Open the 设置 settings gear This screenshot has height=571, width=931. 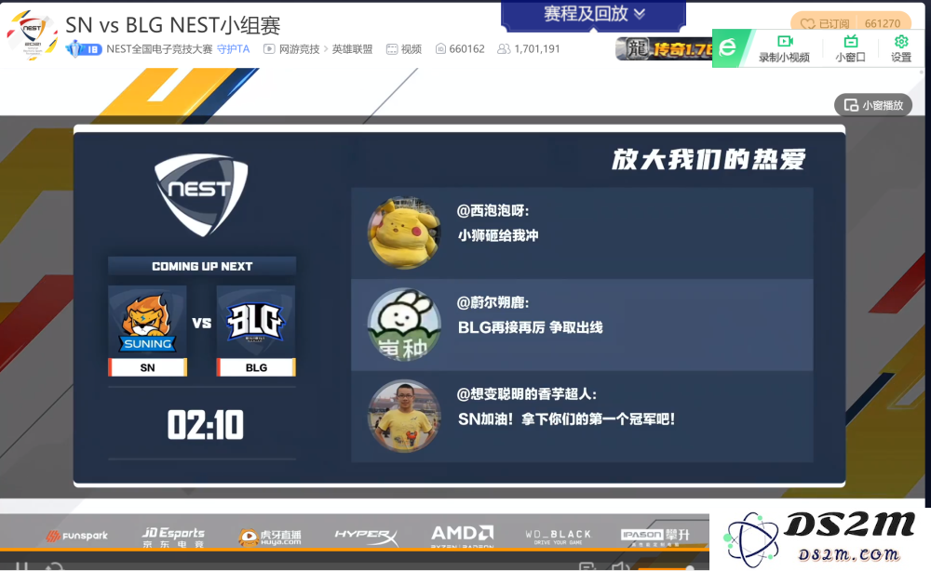click(900, 48)
